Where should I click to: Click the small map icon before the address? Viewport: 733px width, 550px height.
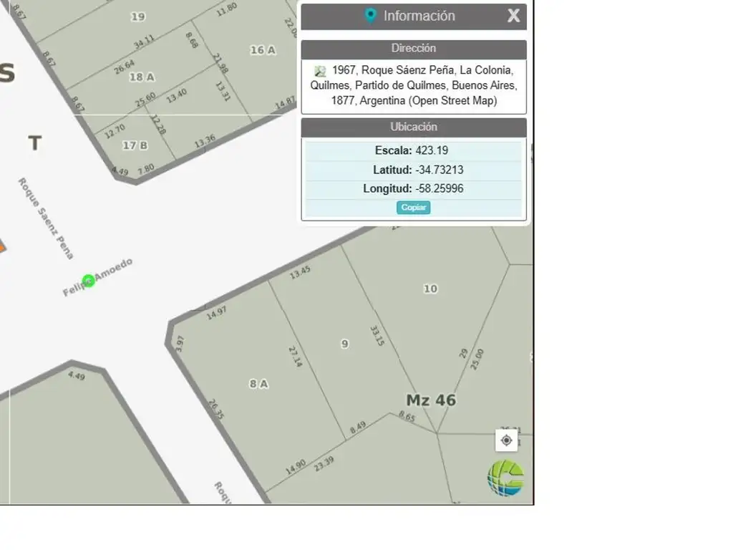pos(320,71)
